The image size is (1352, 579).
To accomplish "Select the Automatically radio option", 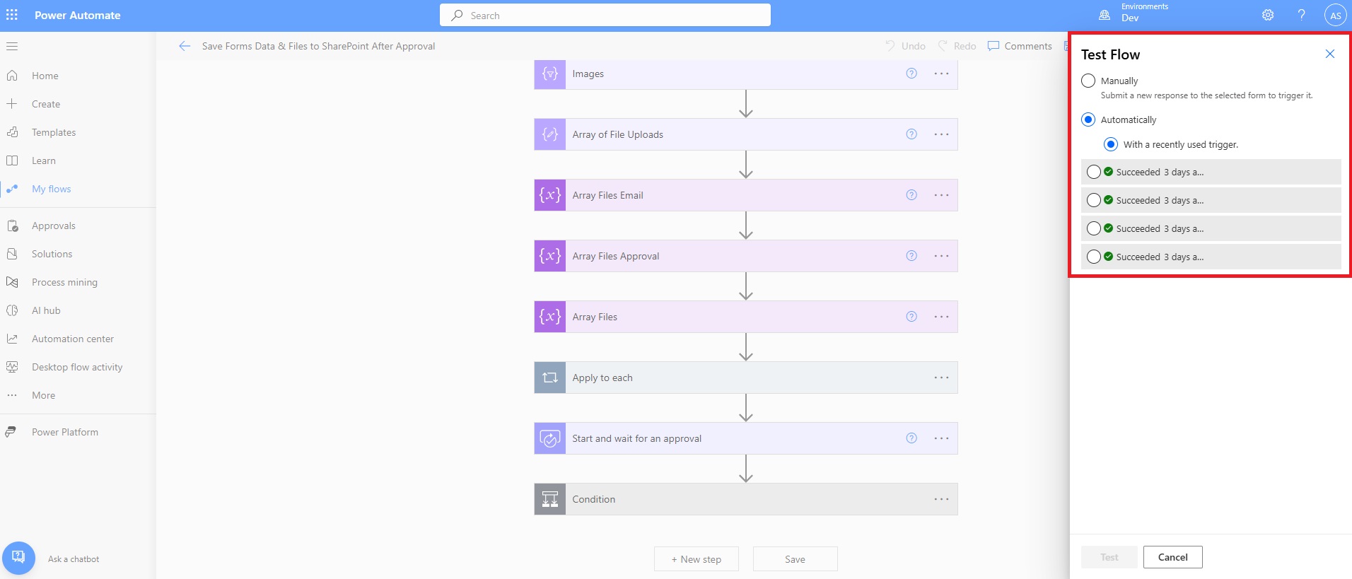I will (x=1088, y=119).
